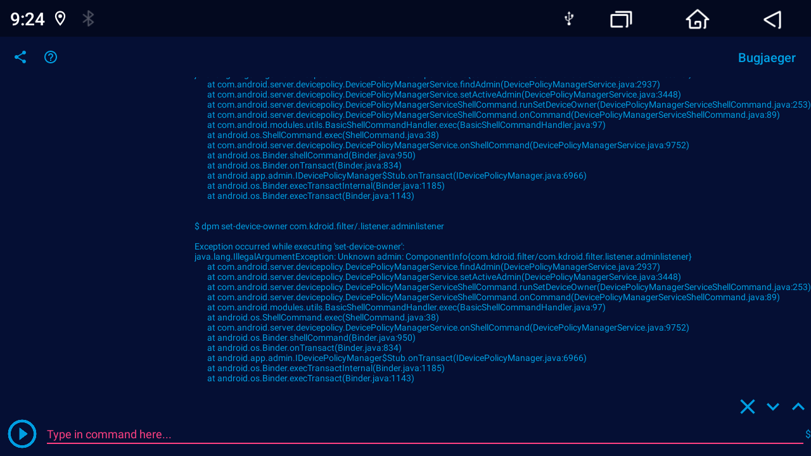Viewport: 811px width, 456px height.
Task: Open the help icon next to share
Action: click(50, 57)
